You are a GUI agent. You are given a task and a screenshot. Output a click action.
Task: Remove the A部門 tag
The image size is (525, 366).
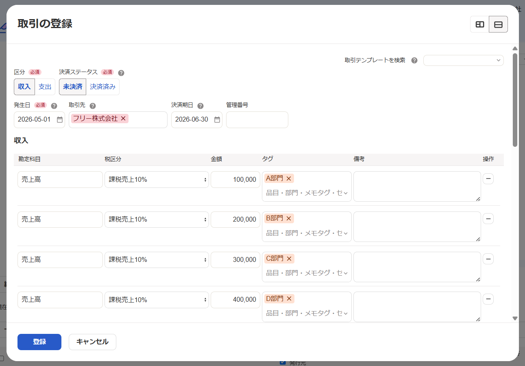289,179
